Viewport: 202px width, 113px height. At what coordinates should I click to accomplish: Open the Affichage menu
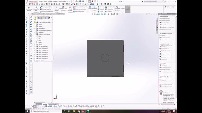pyautogui.click(x=50, y=1)
